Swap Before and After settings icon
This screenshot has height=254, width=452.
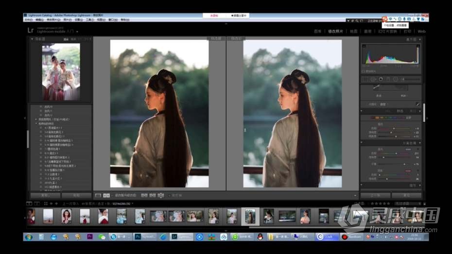pos(161,196)
